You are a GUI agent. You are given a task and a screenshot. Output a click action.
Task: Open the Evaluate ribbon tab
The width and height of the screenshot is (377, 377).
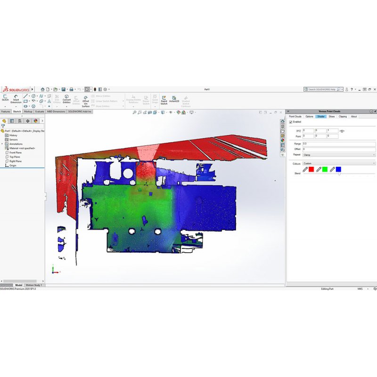(x=40, y=112)
